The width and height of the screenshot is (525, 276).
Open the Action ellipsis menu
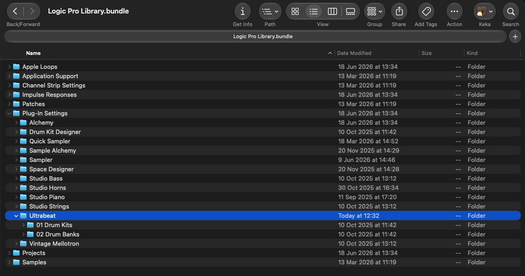454,11
